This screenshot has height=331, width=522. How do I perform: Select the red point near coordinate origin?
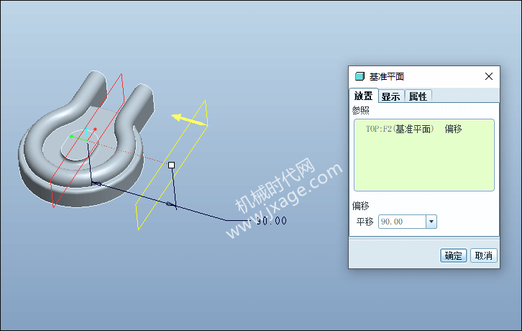pyautogui.click(x=95, y=129)
